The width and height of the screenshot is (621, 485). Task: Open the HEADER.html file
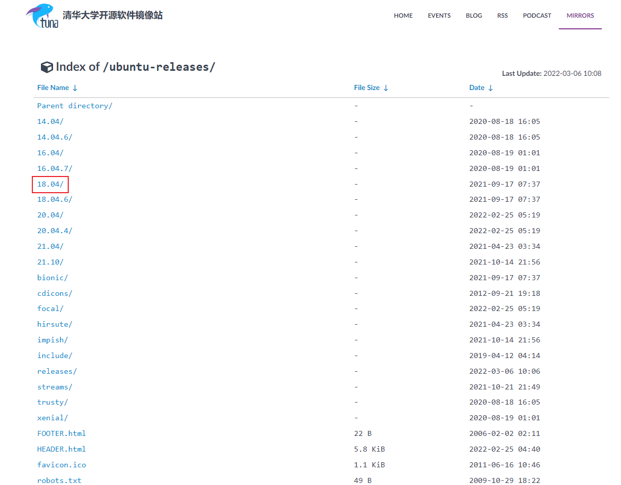click(62, 449)
